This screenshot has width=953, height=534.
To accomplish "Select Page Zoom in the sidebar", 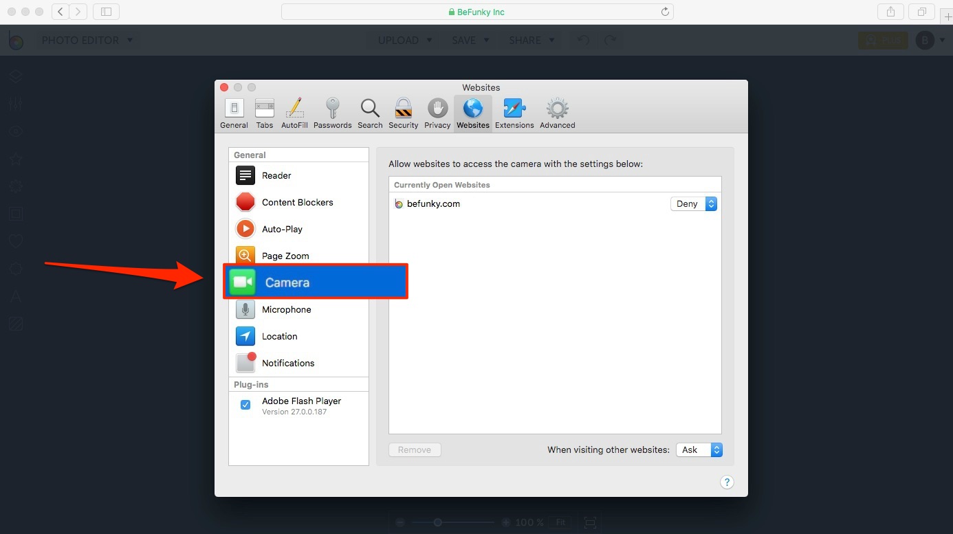I will pyautogui.click(x=299, y=255).
